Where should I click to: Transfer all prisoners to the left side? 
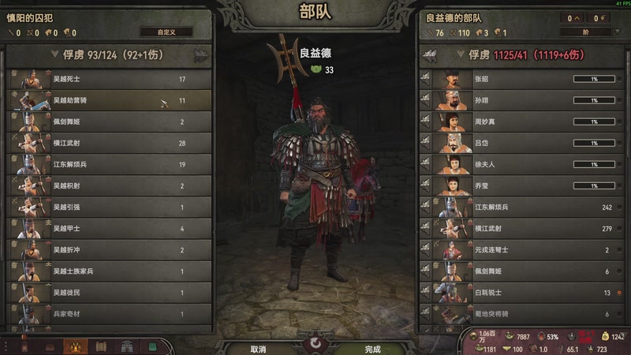(430, 55)
